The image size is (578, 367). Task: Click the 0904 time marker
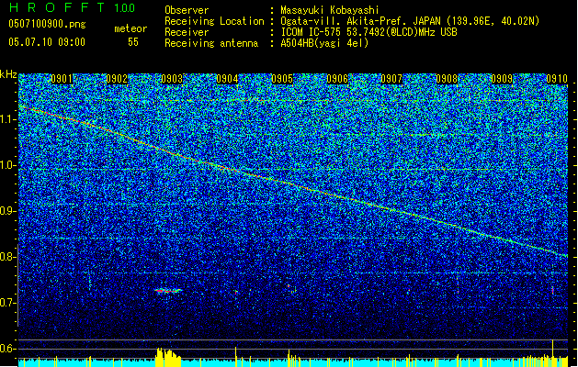227,79
